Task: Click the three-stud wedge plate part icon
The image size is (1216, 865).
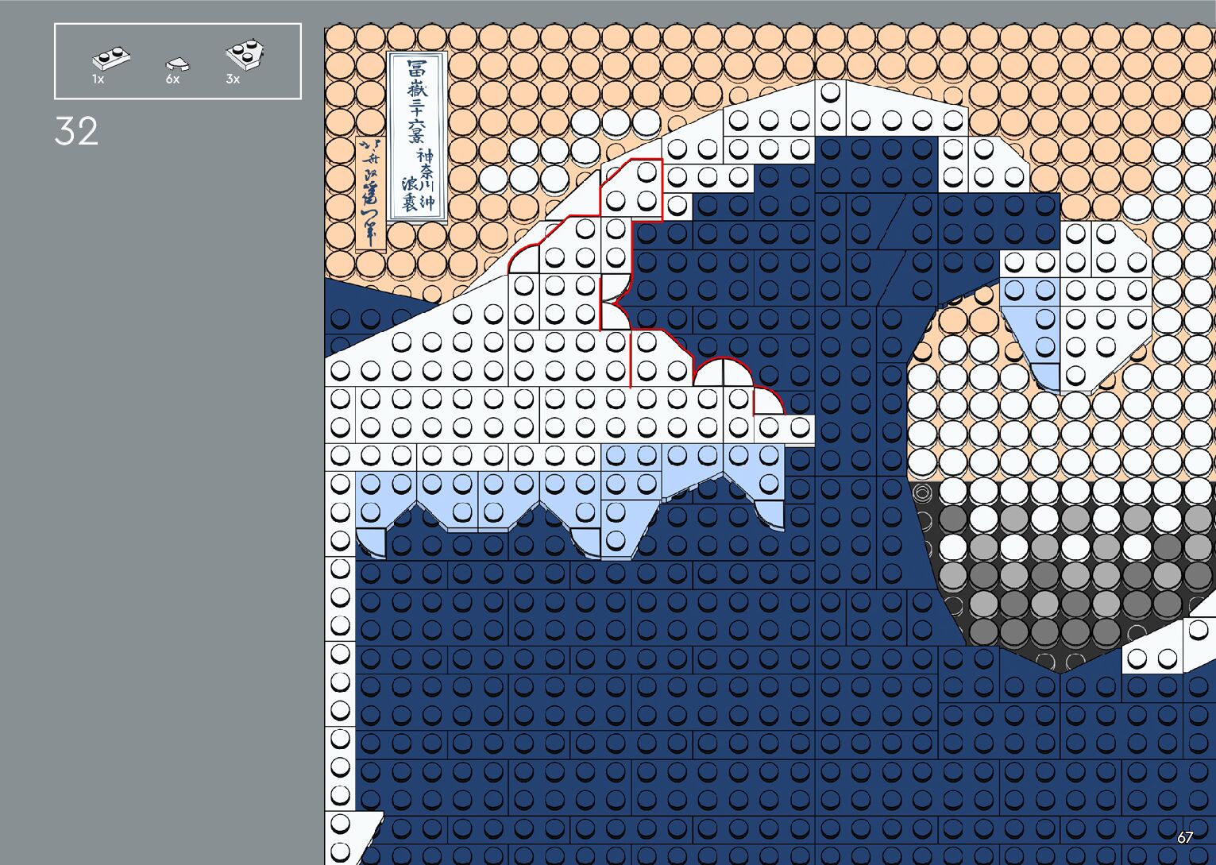Action: 245,54
